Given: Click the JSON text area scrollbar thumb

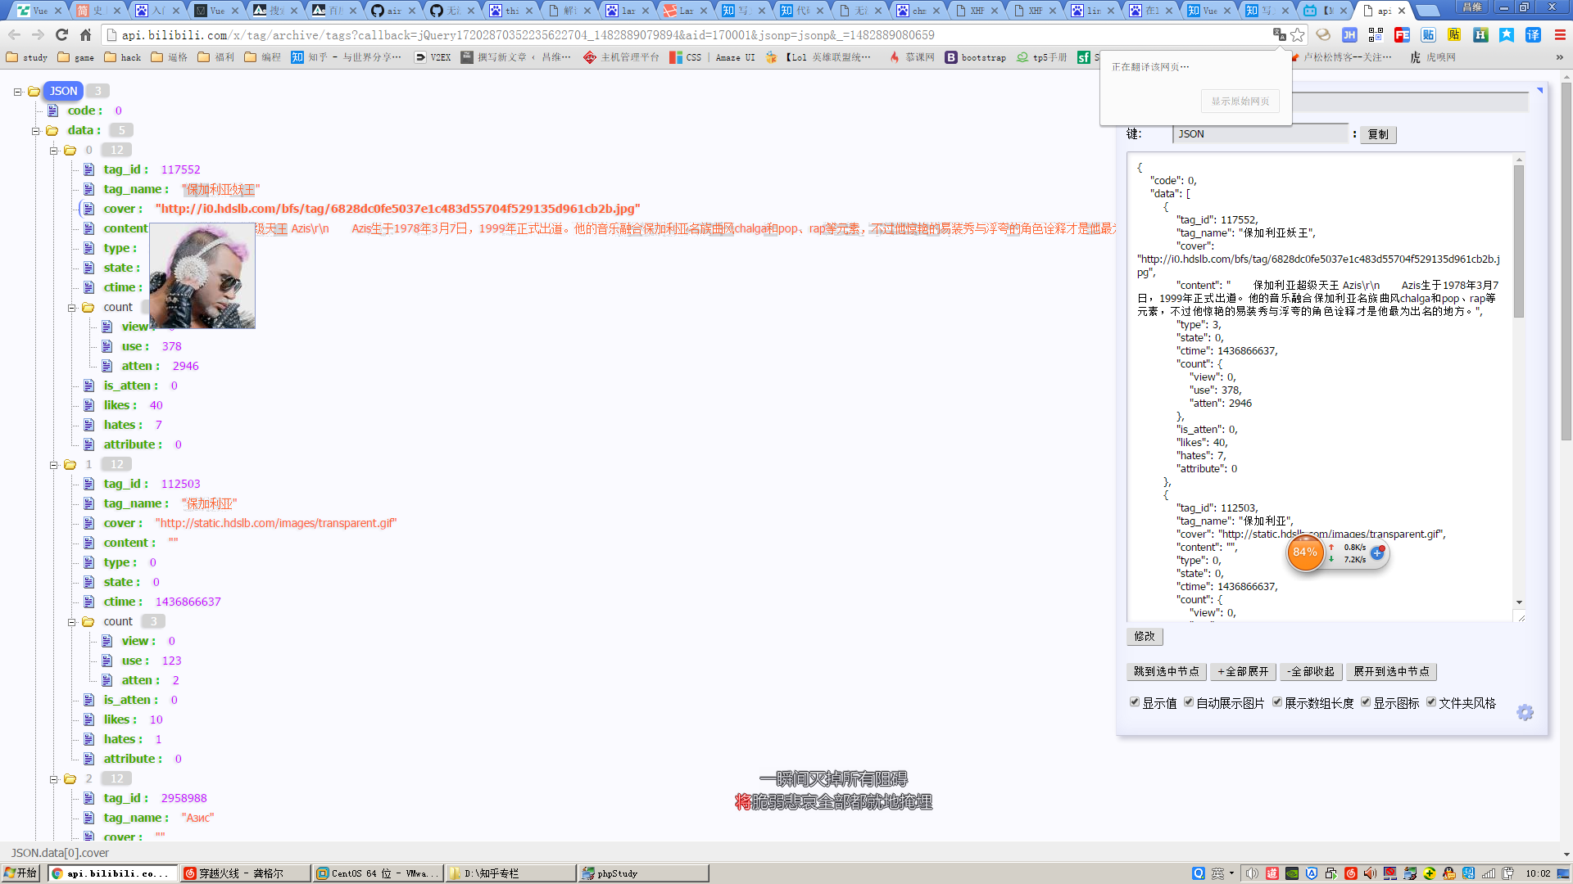Looking at the screenshot, I should tap(1518, 241).
